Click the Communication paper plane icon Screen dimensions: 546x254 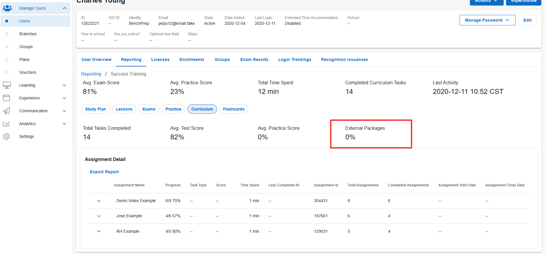6,111
